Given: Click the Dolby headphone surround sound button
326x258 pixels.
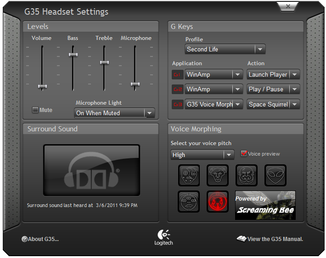Looking at the screenshot, I should (x=91, y=170).
